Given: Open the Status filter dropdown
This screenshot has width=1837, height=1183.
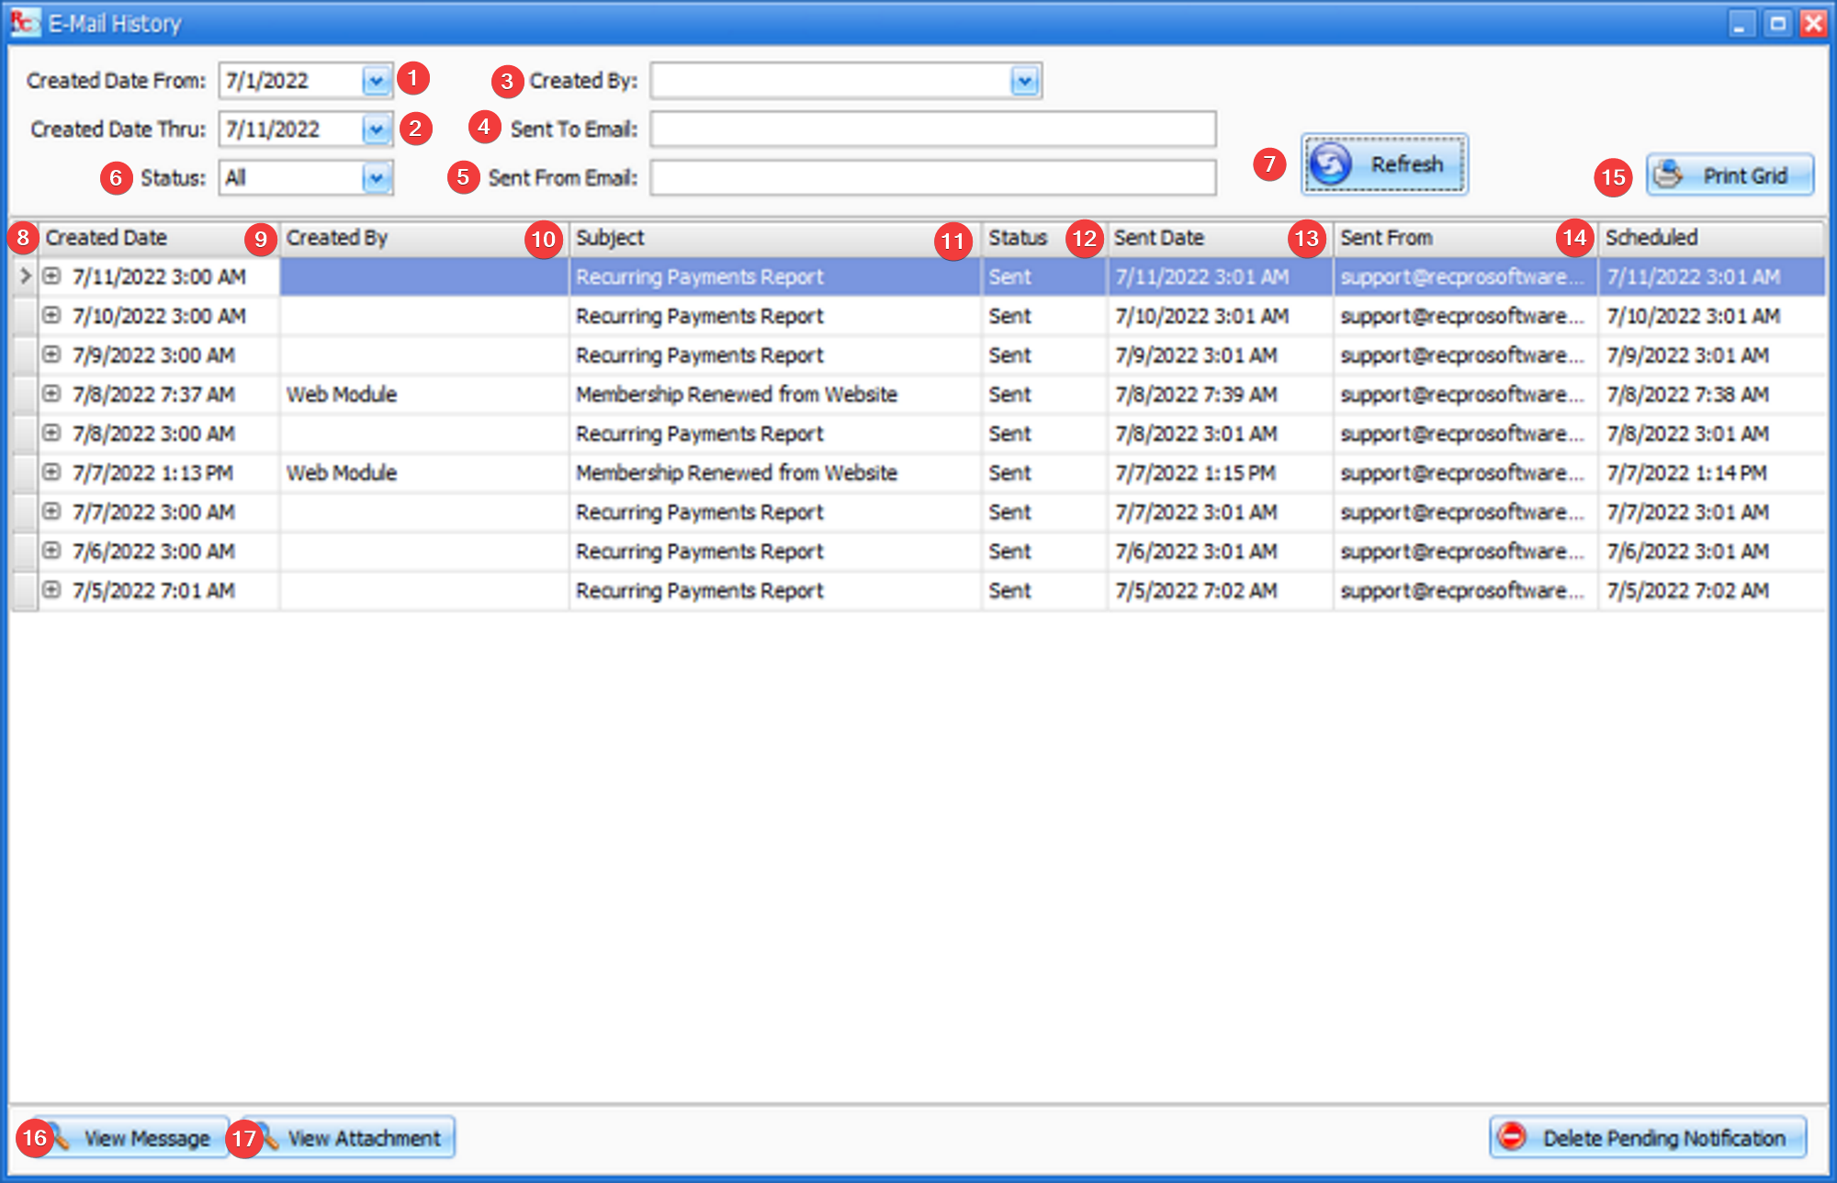Looking at the screenshot, I should [x=376, y=178].
